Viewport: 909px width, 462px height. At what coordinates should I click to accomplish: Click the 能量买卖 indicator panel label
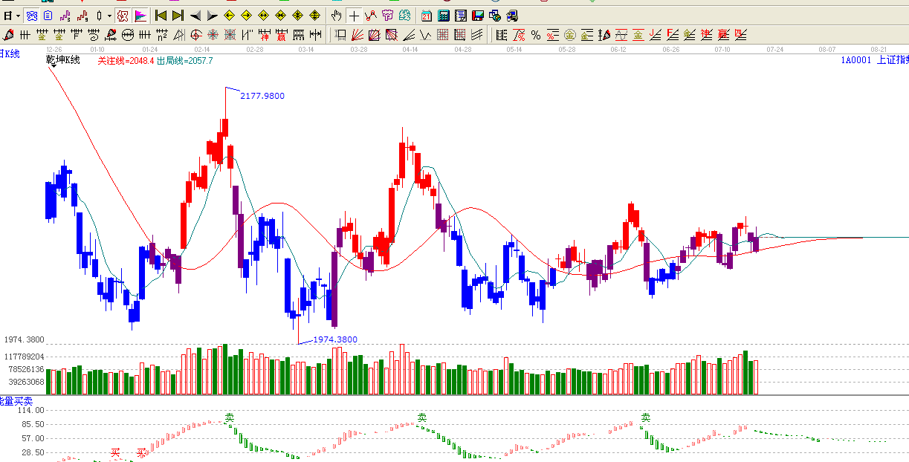pyautogui.click(x=12, y=401)
